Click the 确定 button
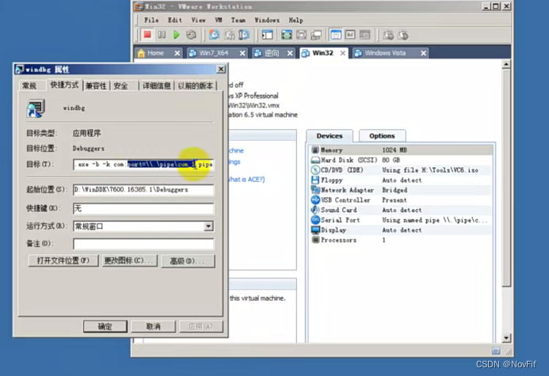 coord(105,326)
